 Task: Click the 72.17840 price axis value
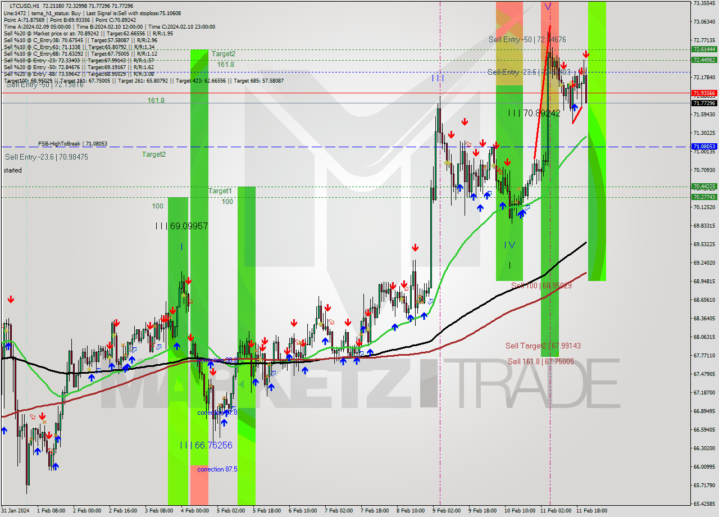click(x=704, y=78)
